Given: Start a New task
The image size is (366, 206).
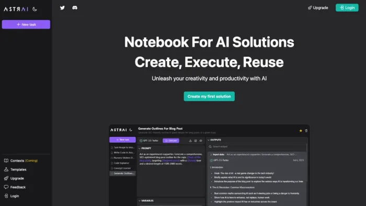Looking at the screenshot, I should coord(26,25).
